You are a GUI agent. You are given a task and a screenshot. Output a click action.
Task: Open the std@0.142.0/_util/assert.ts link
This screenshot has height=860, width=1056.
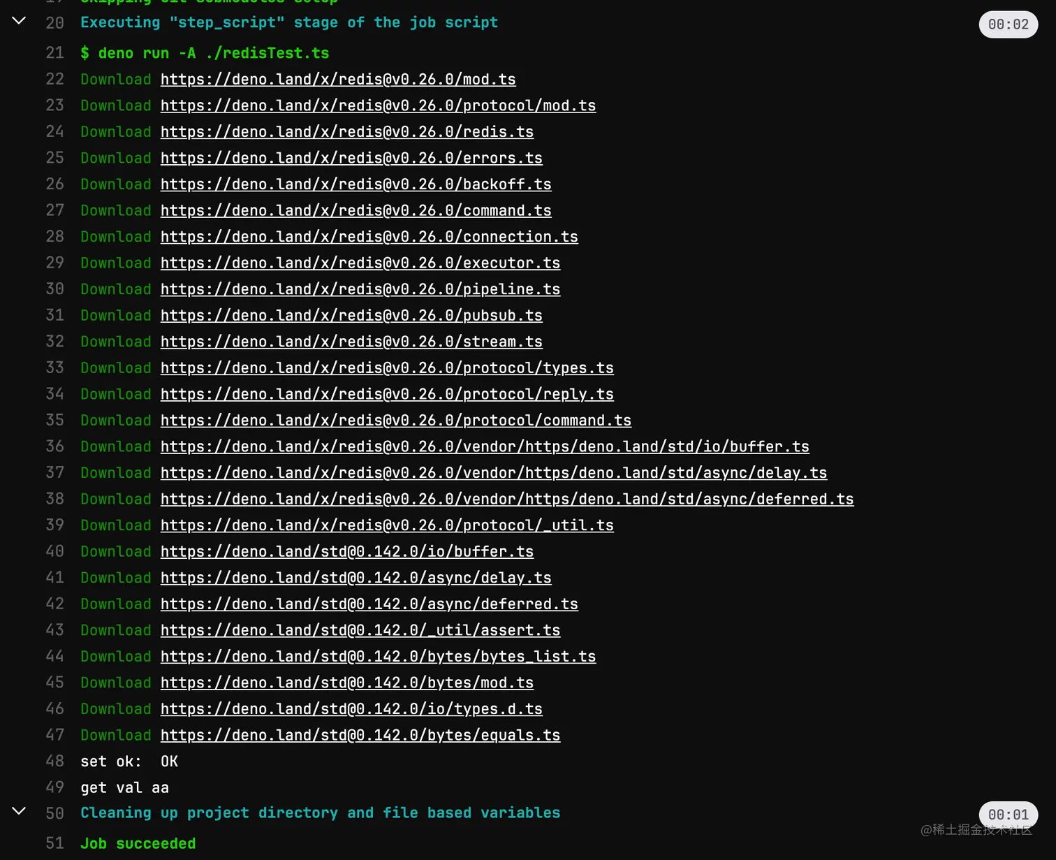[360, 630]
